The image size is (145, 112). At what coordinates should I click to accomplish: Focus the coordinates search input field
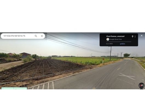coord(19,36)
